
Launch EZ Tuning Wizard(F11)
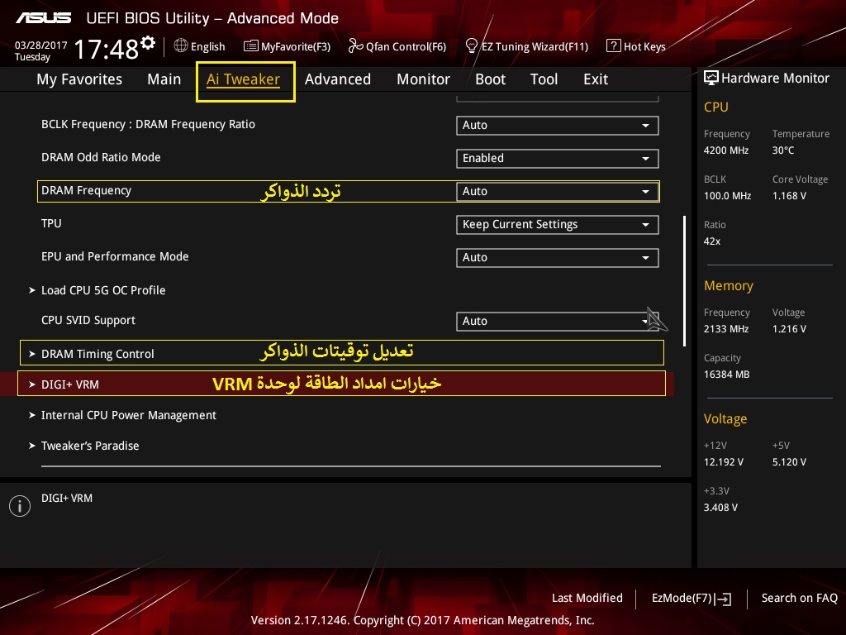[527, 46]
